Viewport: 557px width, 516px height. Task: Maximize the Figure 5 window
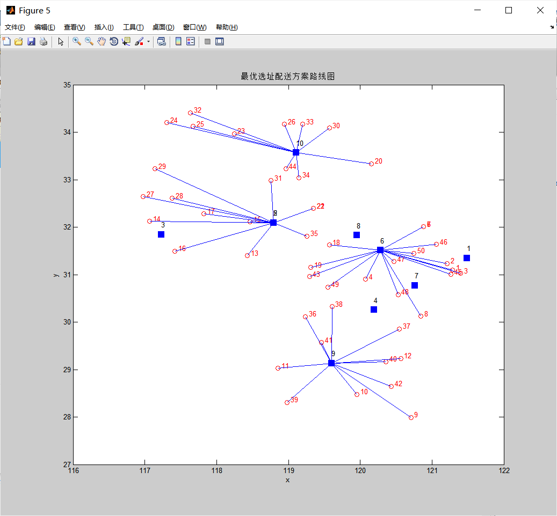coord(509,10)
